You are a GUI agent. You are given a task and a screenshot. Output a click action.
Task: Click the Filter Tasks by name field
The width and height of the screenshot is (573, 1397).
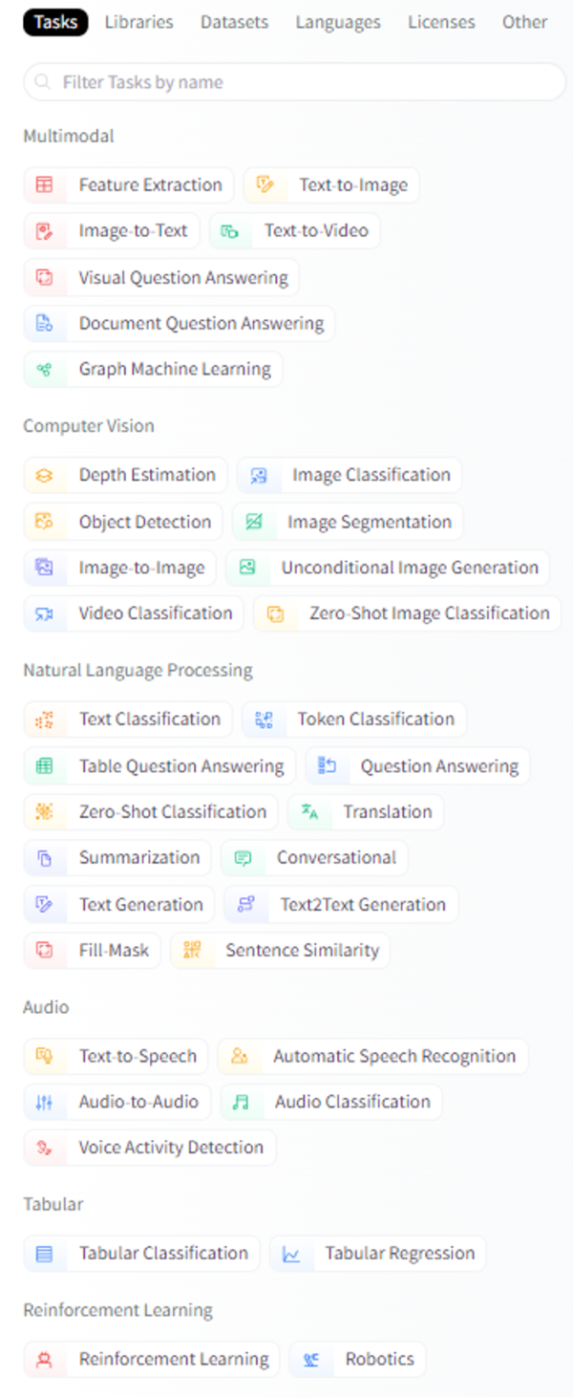click(286, 82)
